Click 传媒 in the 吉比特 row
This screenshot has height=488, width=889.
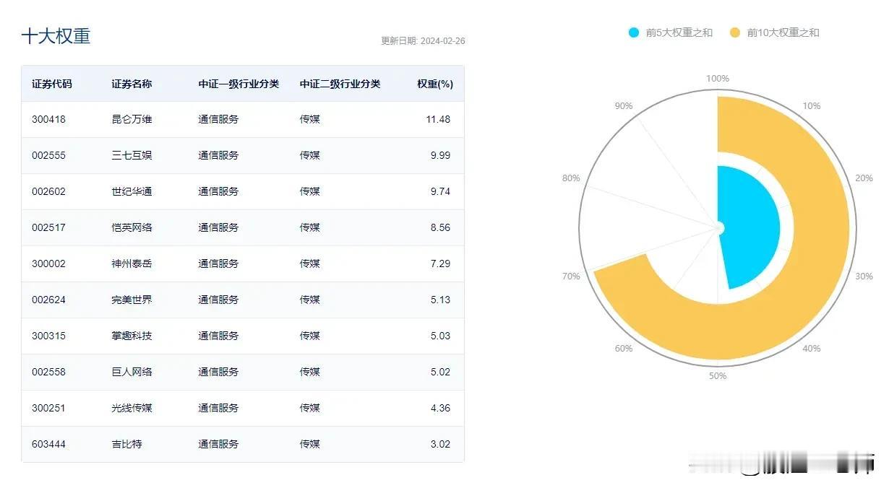pyautogui.click(x=309, y=444)
